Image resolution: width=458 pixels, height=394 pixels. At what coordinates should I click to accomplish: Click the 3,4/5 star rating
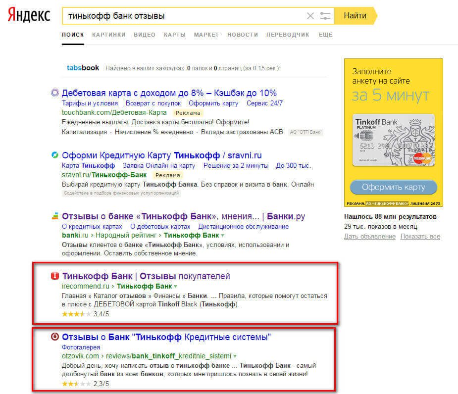pyautogui.click(x=85, y=314)
